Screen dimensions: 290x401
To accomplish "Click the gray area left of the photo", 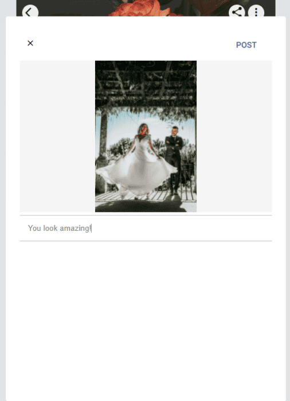I will click(57, 136).
